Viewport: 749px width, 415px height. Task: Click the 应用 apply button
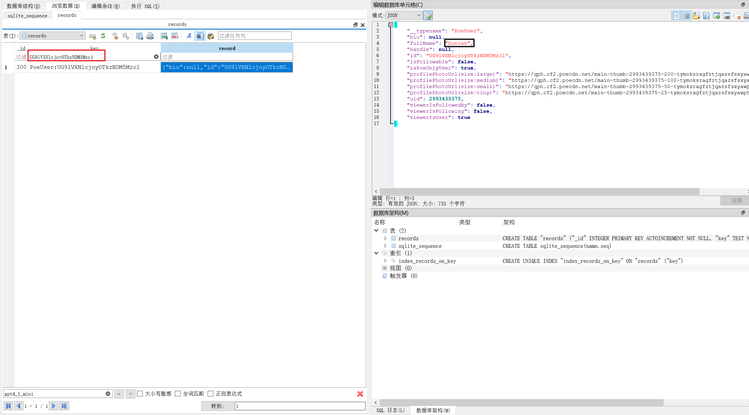tap(736, 201)
